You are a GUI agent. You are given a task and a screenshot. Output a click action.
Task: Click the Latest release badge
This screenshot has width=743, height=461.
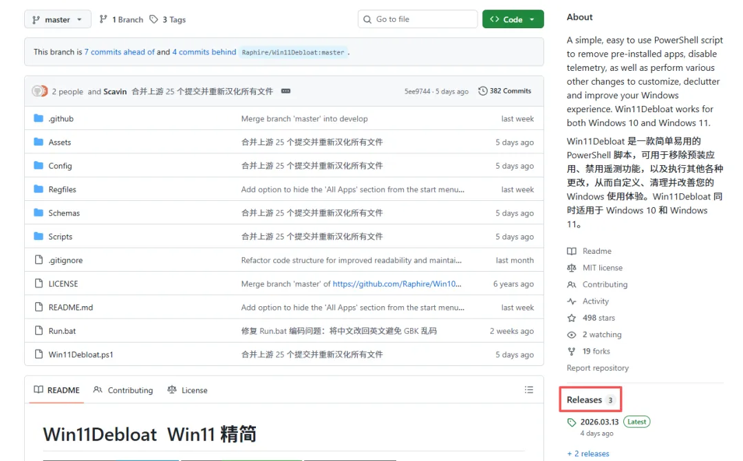[636, 422]
